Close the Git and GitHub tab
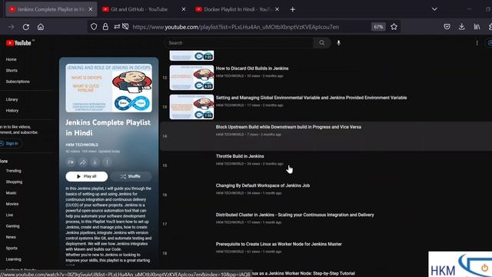Image resolution: width=492 pixels, height=277 pixels. [x=184, y=9]
